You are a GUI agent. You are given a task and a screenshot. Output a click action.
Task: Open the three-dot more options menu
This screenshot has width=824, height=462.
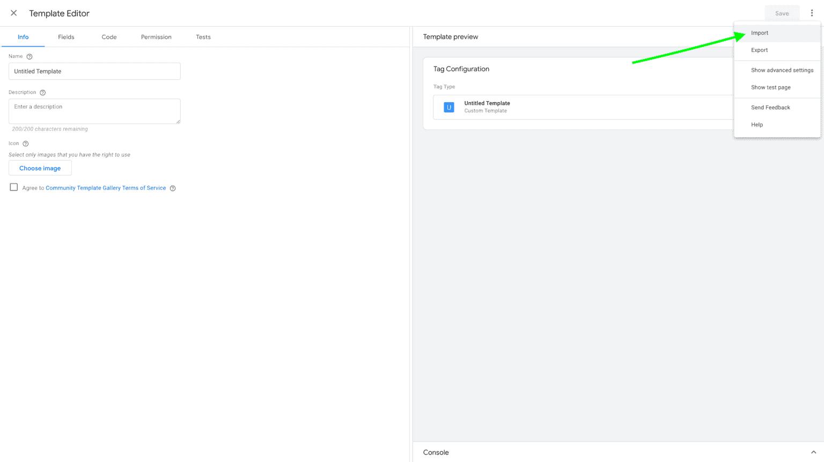pyautogui.click(x=812, y=13)
